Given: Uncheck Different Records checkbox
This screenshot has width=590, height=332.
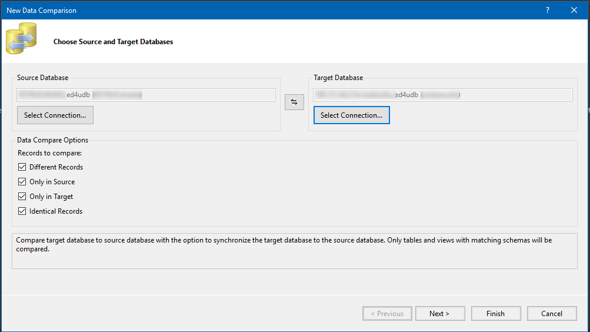Looking at the screenshot, I should 22,167.
